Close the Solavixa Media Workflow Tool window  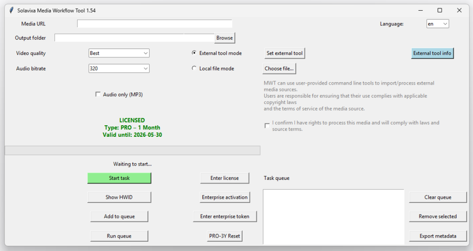coord(459,10)
